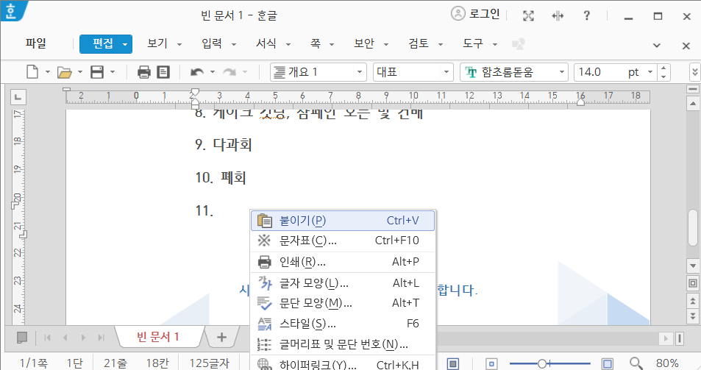Undo the last action

pos(196,72)
